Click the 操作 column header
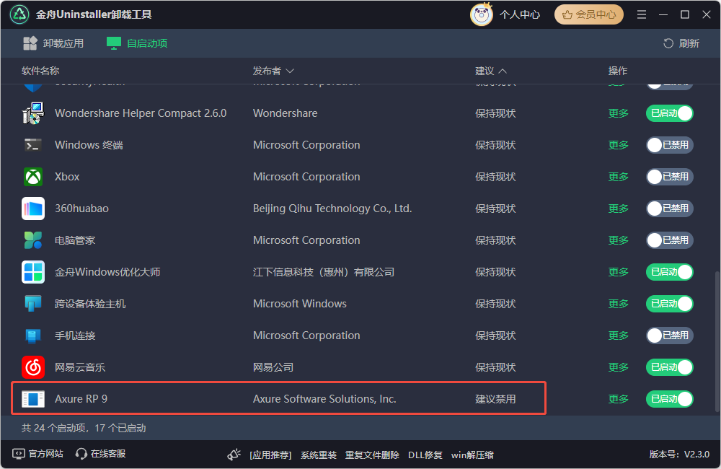The width and height of the screenshot is (721, 469). (618, 71)
